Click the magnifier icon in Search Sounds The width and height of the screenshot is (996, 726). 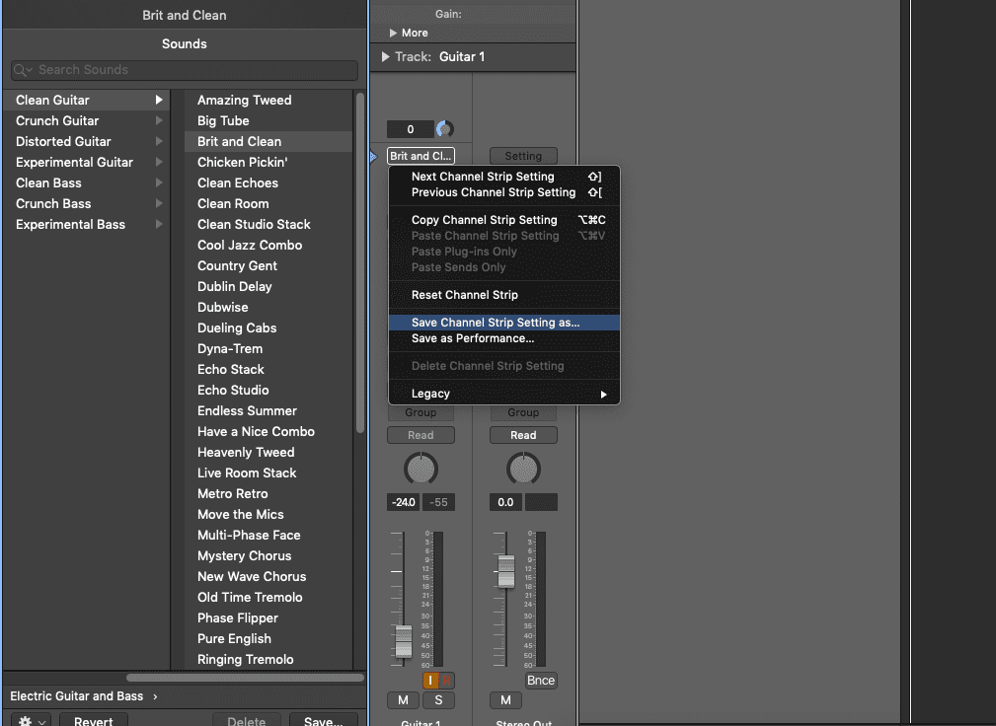coord(21,70)
